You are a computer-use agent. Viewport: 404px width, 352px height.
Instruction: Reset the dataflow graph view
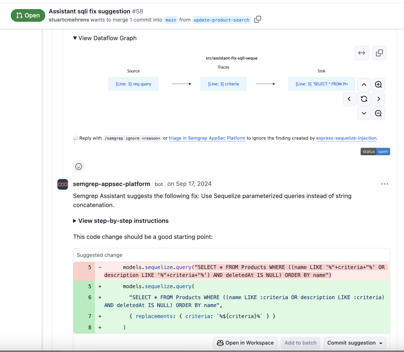point(364,99)
